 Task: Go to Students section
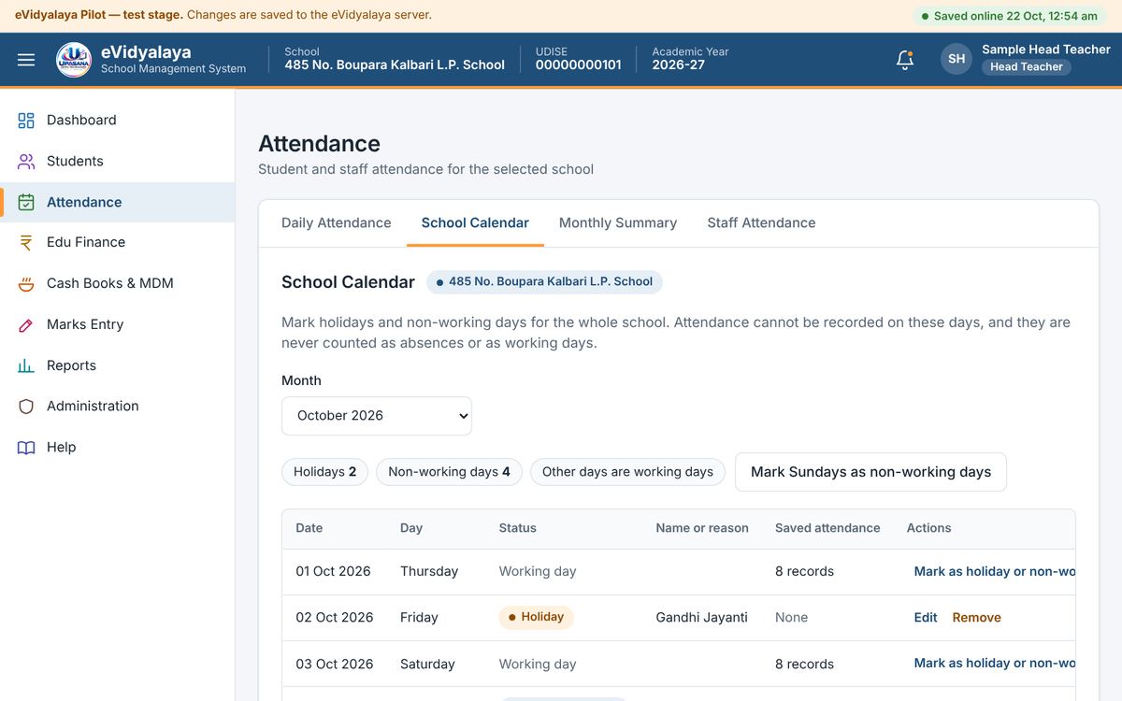pos(117,162)
